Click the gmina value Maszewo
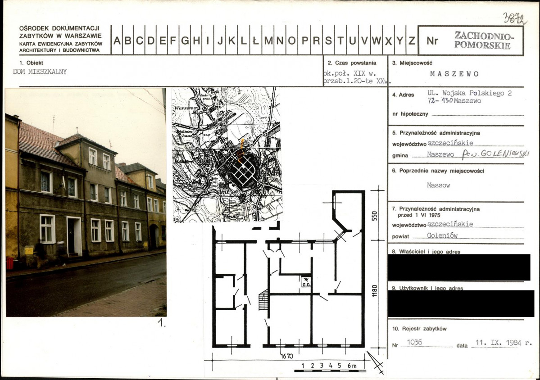 [440, 154]
